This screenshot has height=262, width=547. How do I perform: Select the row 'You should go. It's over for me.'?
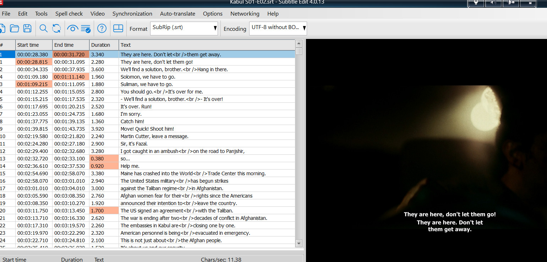[x=148, y=92]
